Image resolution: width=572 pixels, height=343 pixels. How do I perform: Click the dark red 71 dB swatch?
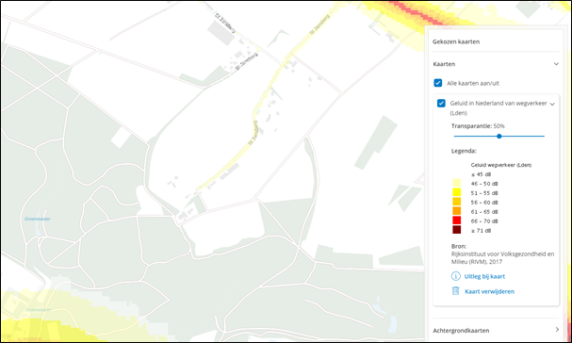point(457,230)
